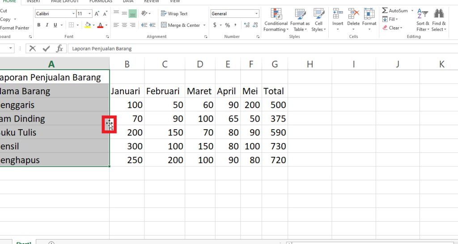Apply red font color
The image size is (458, 244).
point(101,25)
